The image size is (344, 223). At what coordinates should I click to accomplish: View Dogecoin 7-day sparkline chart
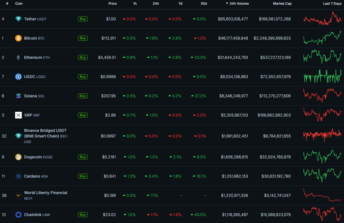322,156
